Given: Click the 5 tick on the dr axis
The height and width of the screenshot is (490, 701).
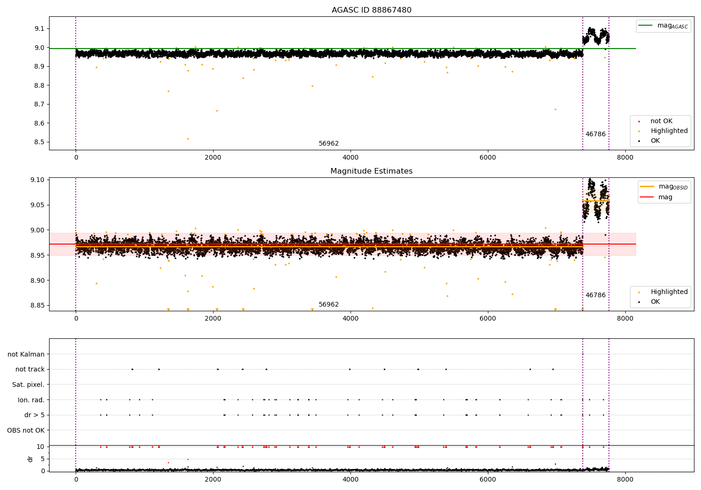Looking at the screenshot, I should 43,459.
